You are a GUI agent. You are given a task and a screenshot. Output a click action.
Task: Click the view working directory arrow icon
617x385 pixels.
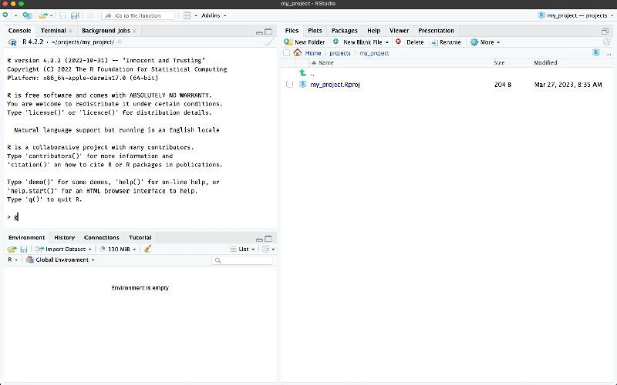[120, 42]
